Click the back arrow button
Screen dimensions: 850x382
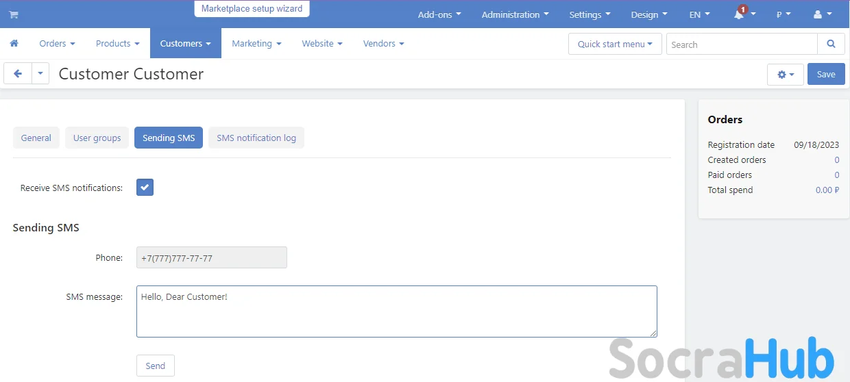(18, 74)
